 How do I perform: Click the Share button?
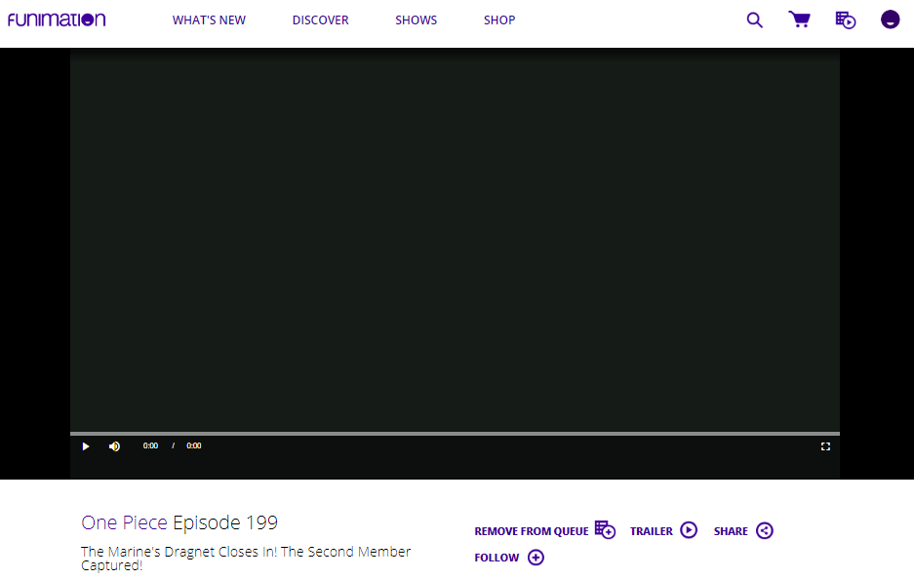tap(743, 530)
